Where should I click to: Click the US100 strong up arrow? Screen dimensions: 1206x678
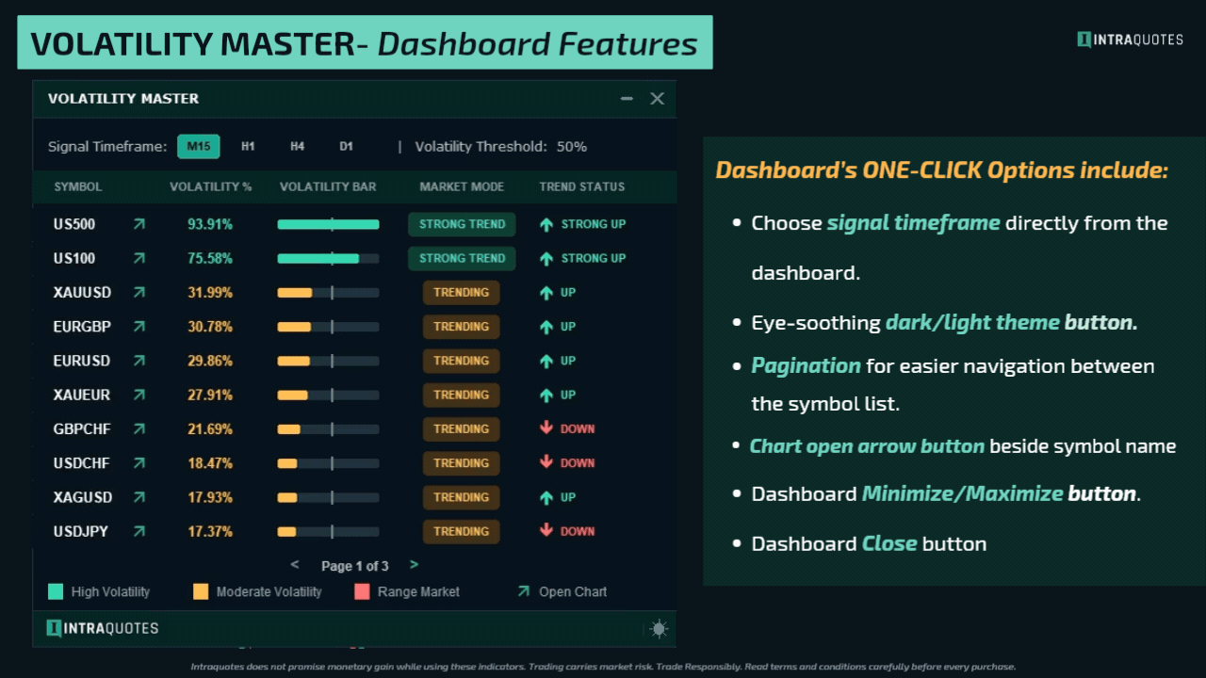[546, 258]
